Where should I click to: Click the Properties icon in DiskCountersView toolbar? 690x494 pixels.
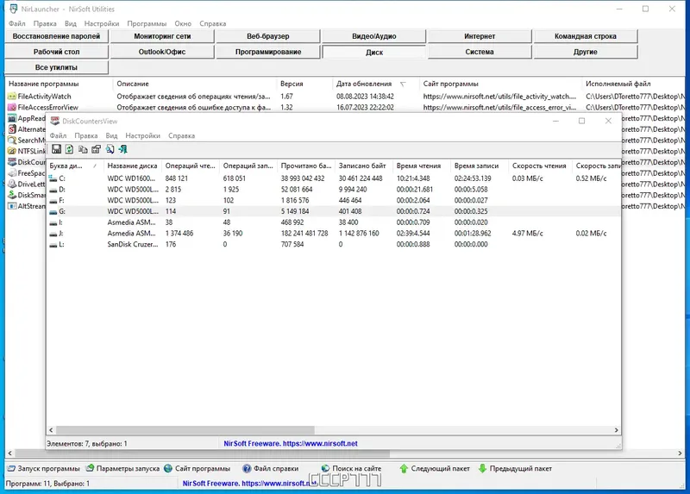point(96,149)
